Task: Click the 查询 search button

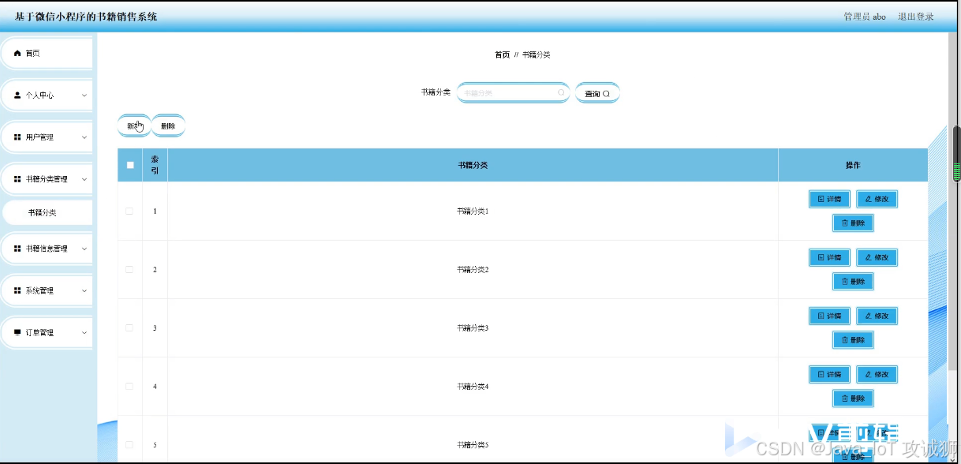Action: coord(597,93)
